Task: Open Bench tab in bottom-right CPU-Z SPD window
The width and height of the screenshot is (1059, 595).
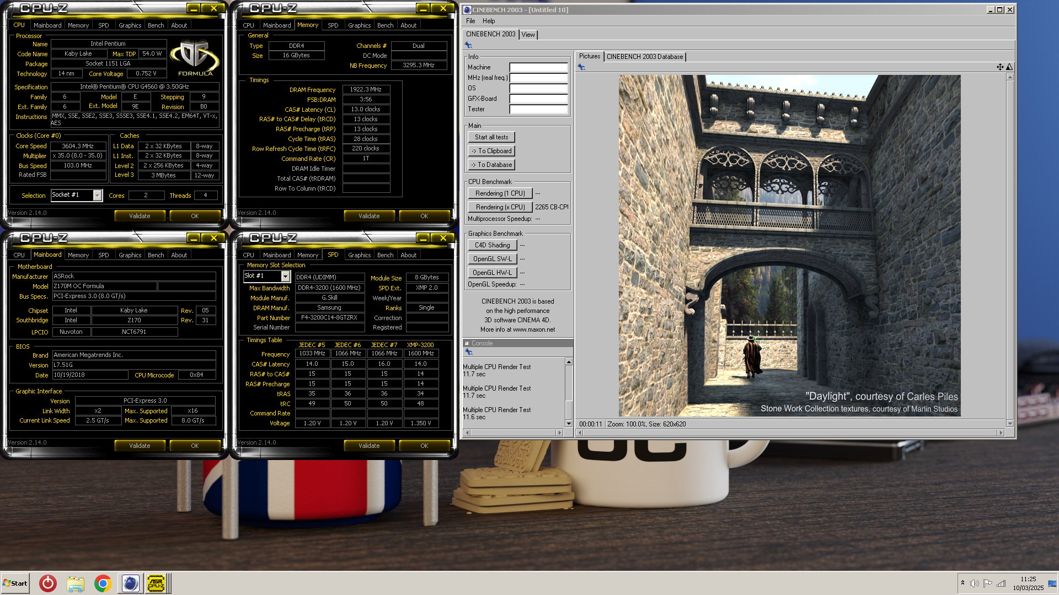Action: pyautogui.click(x=385, y=255)
